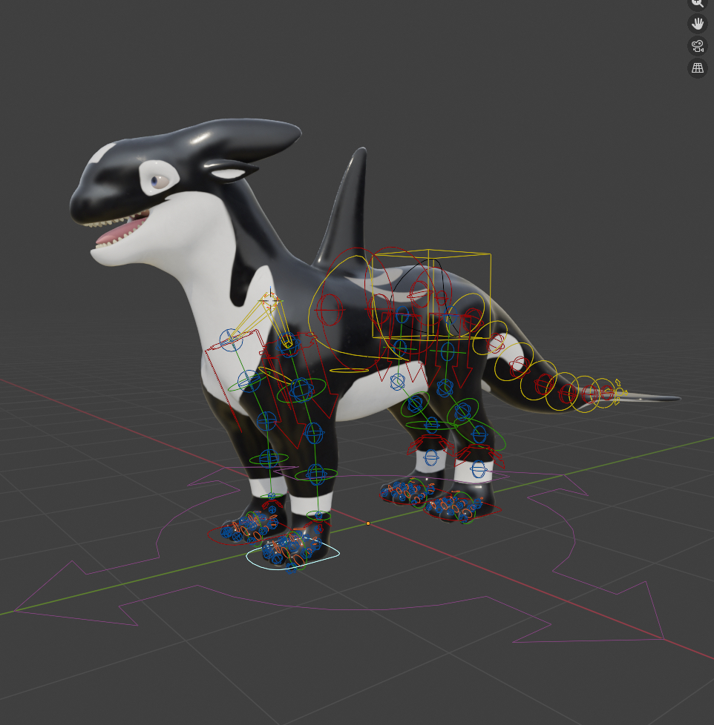Click the orange origin dot on the floor
The image size is (714, 725).
[367, 523]
